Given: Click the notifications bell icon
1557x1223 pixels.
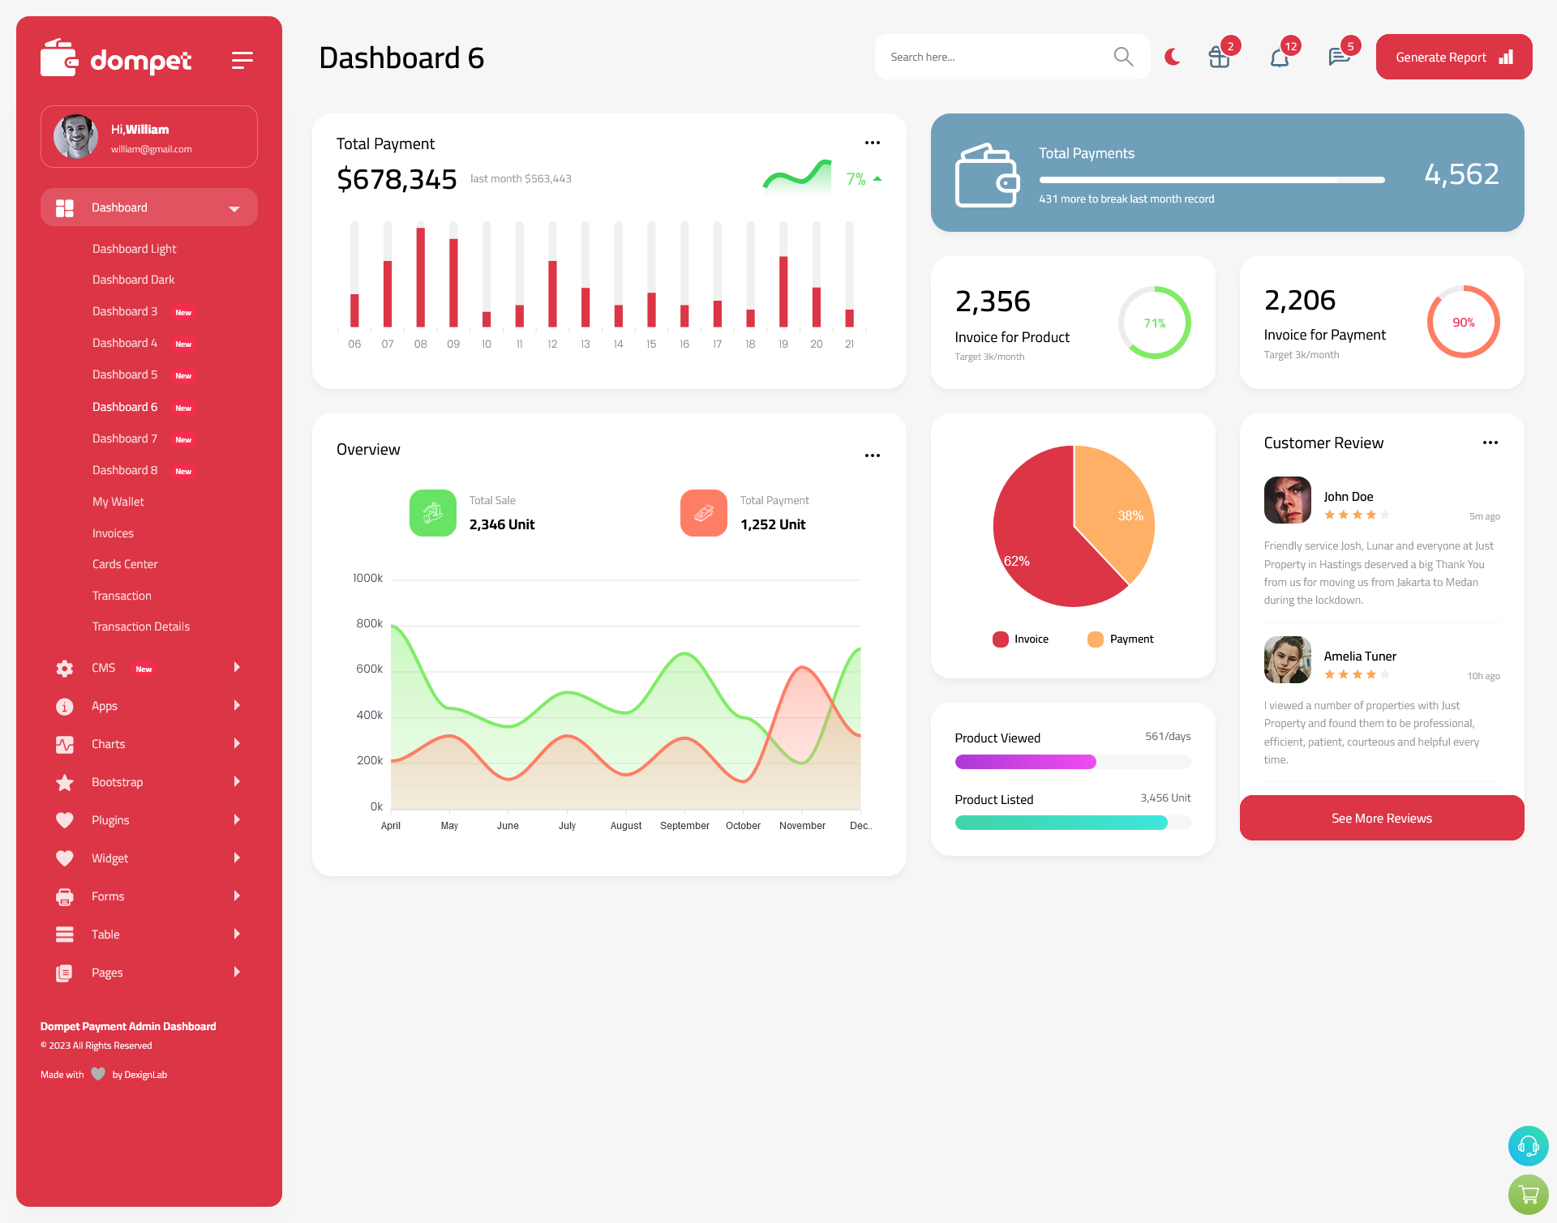Looking at the screenshot, I should tap(1279, 56).
